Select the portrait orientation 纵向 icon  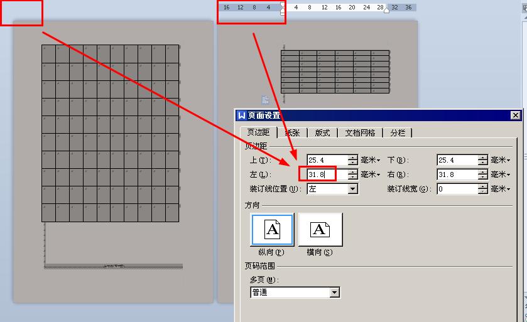(x=272, y=230)
